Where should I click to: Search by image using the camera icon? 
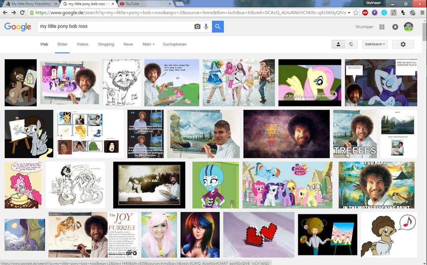(197, 27)
